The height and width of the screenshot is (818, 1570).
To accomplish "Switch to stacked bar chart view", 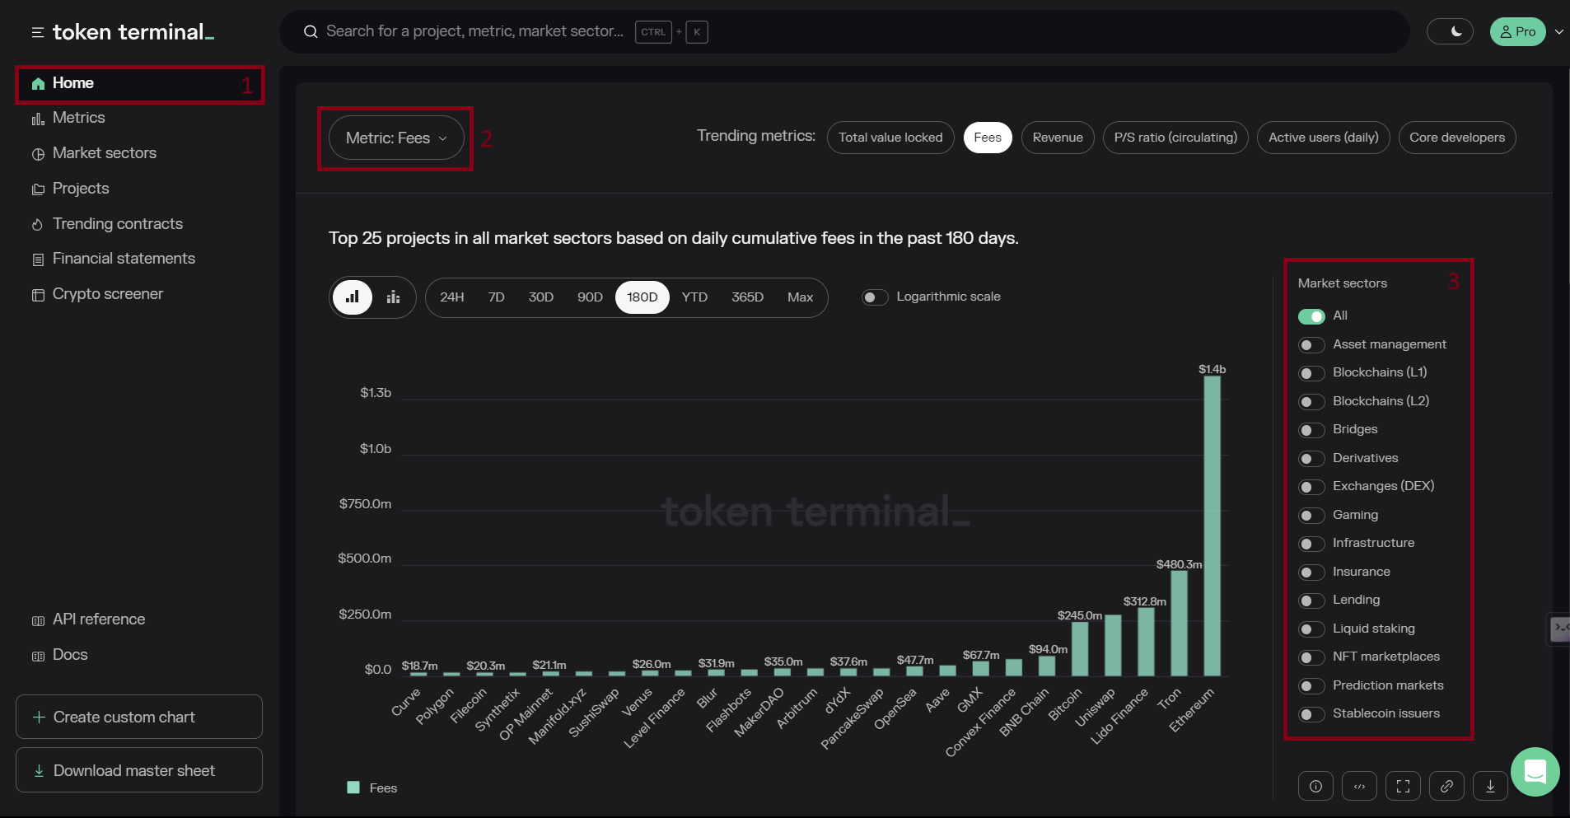I will (394, 297).
